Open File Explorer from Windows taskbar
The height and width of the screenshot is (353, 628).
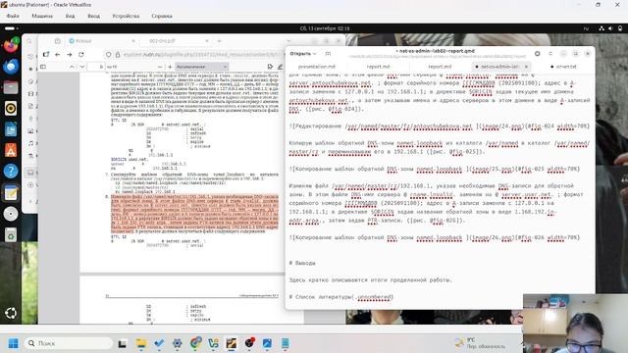141,343
